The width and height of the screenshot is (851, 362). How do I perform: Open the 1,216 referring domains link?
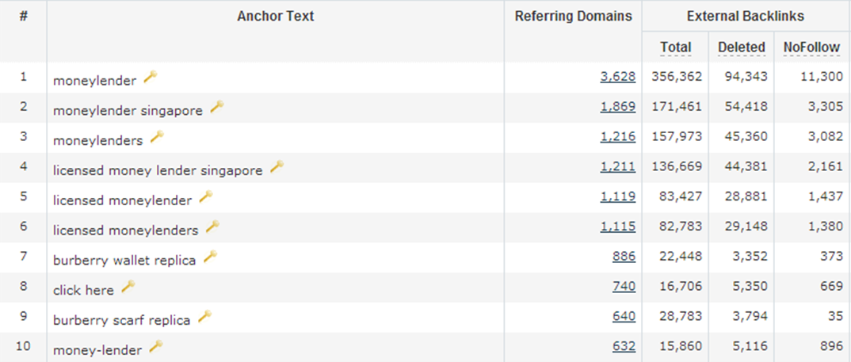click(x=617, y=136)
